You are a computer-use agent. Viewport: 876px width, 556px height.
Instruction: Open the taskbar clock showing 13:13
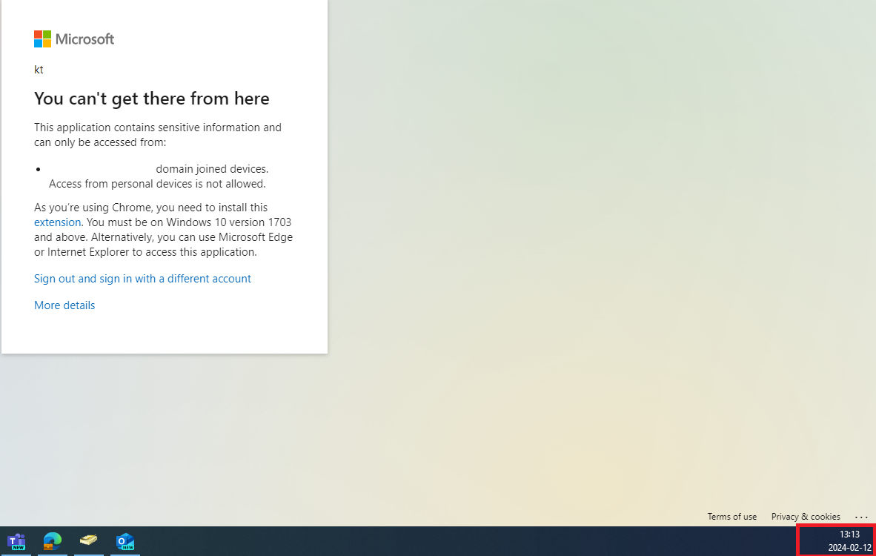click(x=849, y=541)
